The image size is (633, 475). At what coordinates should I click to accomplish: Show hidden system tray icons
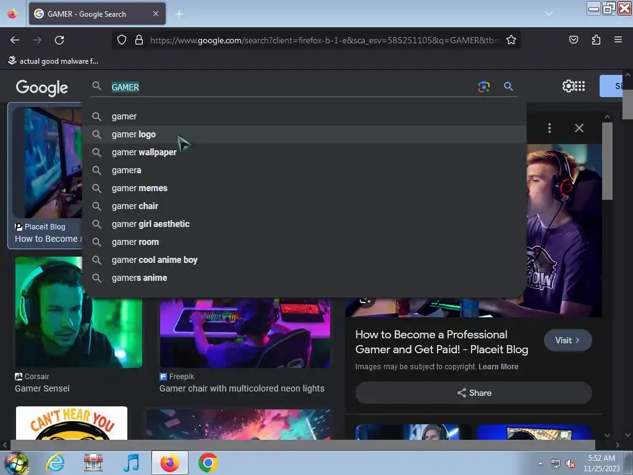click(x=540, y=464)
